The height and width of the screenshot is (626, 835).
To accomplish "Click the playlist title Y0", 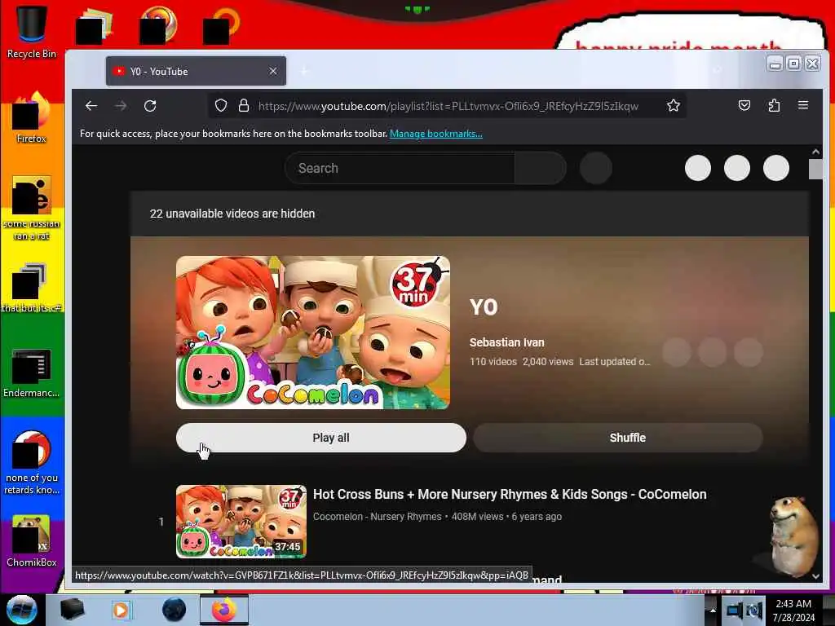I will 484,307.
